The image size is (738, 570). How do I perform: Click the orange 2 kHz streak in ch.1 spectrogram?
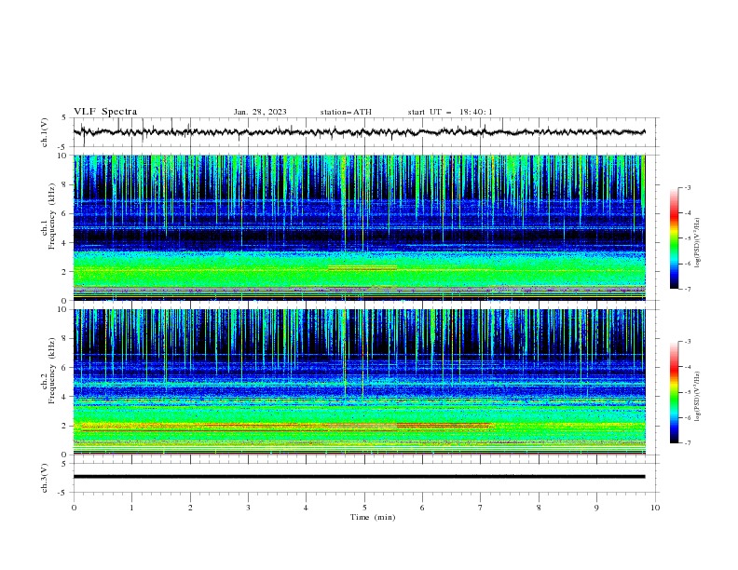(x=362, y=268)
